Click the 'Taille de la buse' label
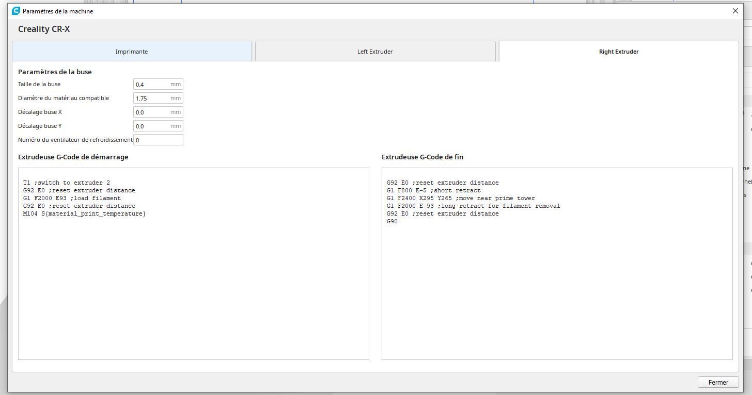The image size is (752, 395). [39, 84]
